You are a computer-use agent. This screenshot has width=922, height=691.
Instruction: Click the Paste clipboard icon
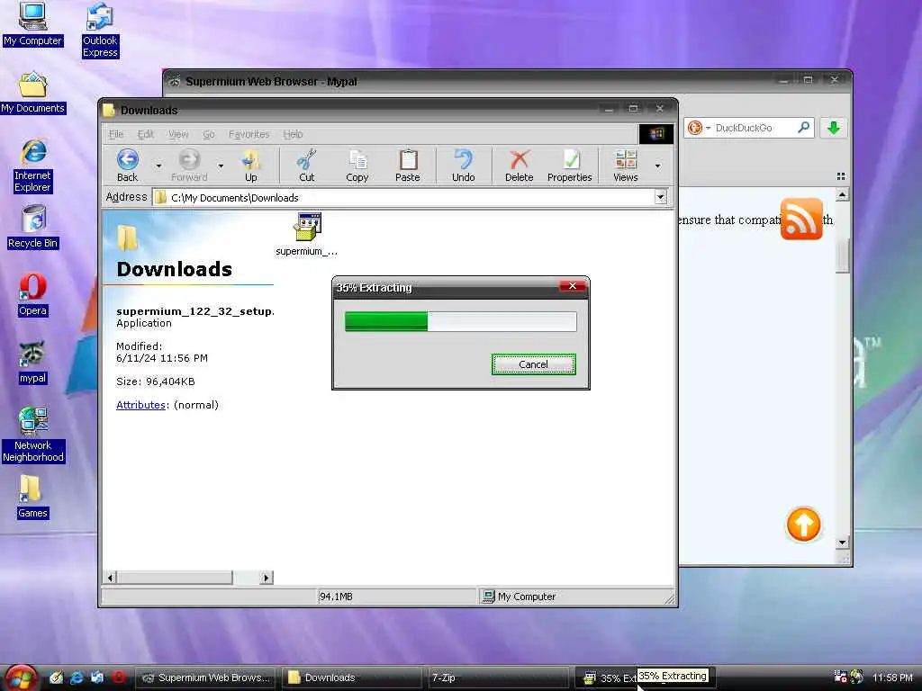click(408, 166)
